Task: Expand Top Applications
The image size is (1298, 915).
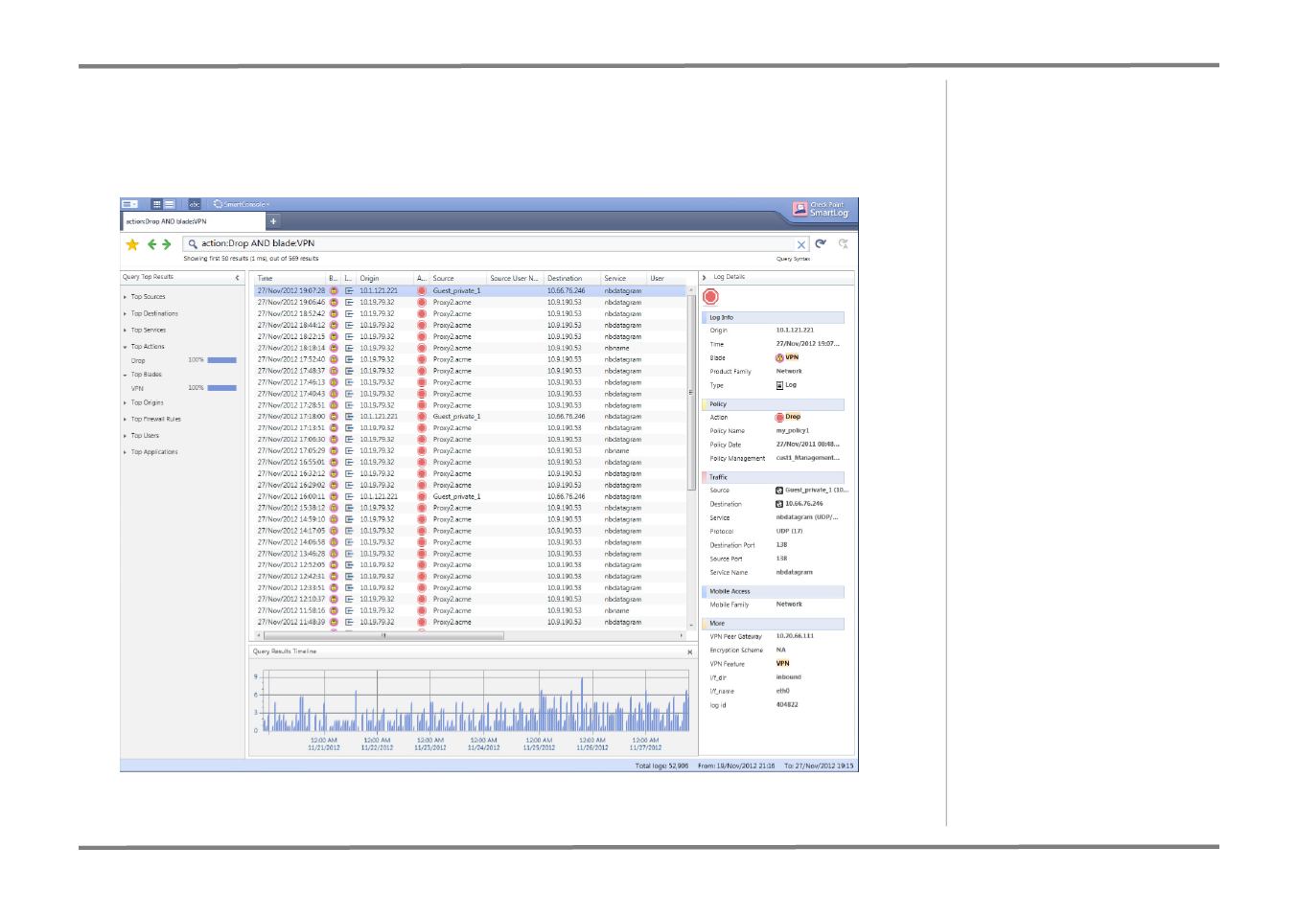Action: tap(126, 451)
